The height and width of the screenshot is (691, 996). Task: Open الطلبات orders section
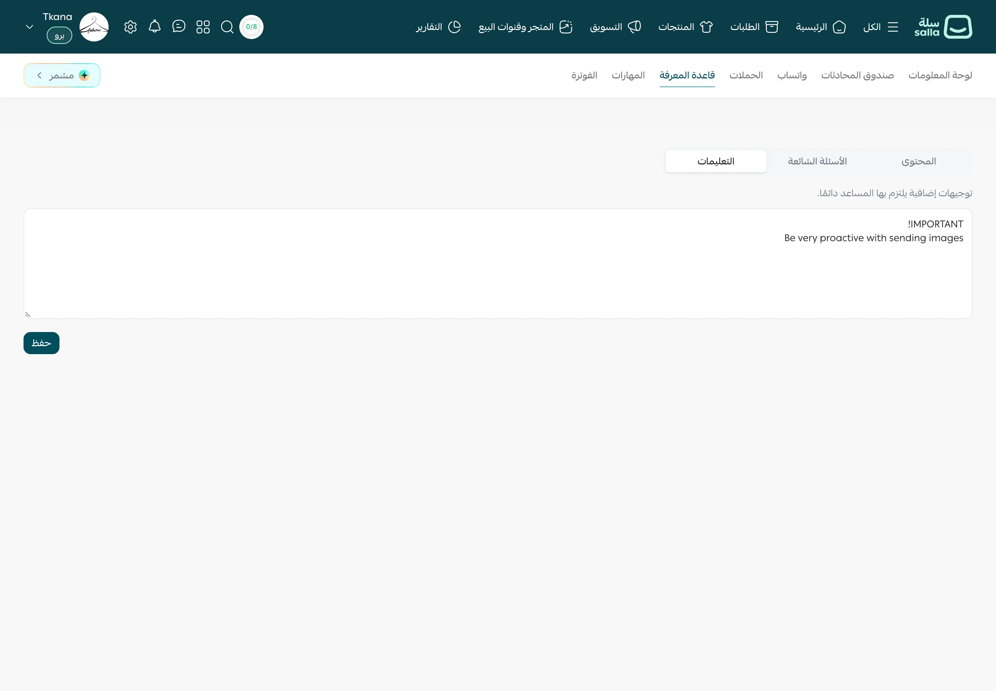pos(754,27)
